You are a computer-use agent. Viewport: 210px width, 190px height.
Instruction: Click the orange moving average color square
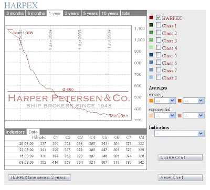click(151, 101)
